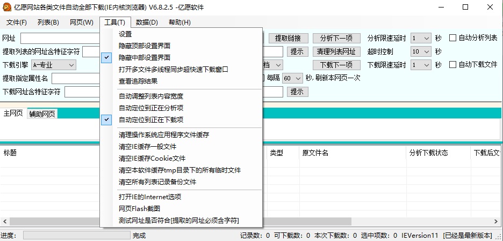This screenshot has height=241, width=503.
Task: Choose 测试网址是否符合 menu item
Action: (x=181, y=221)
